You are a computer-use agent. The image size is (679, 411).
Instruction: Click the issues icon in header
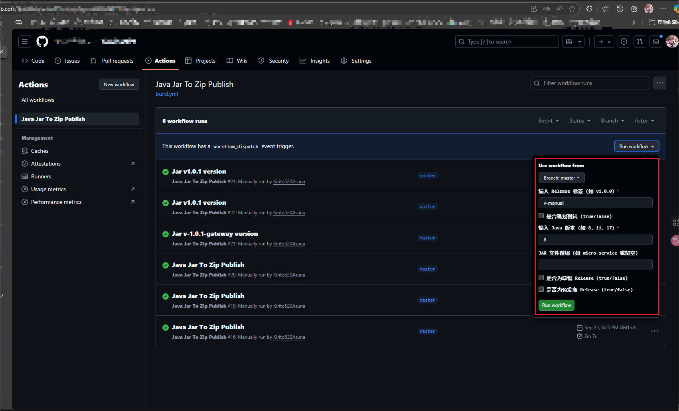pos(624,41)
